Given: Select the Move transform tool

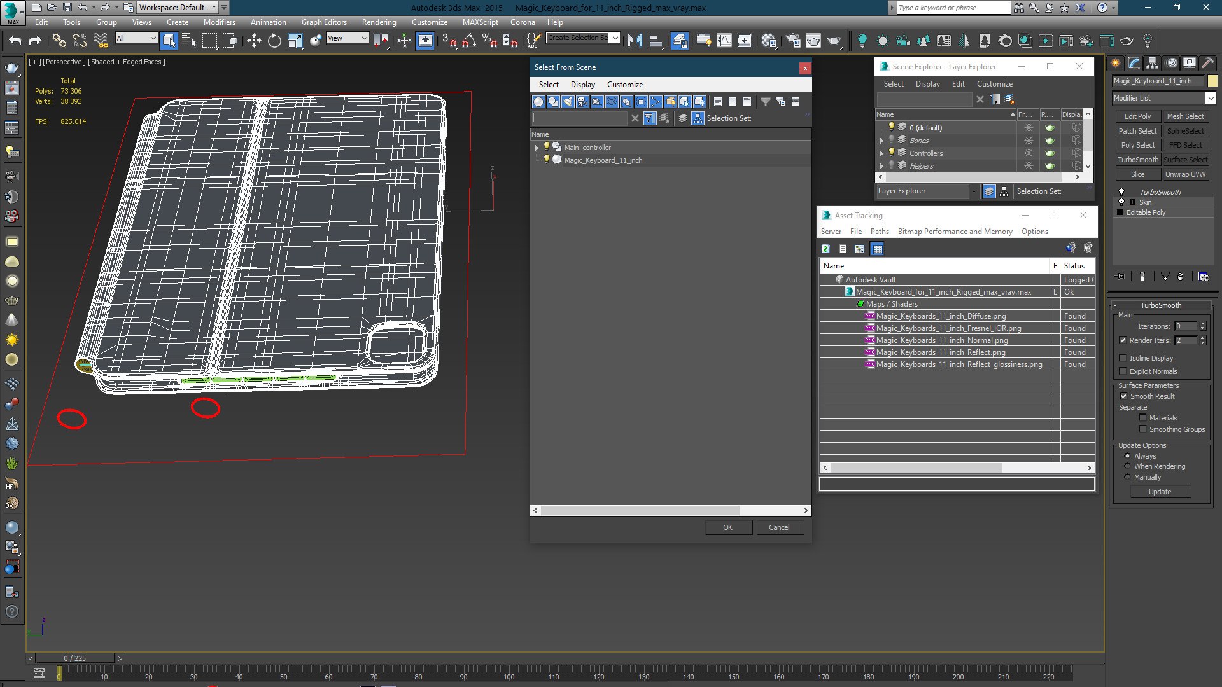Looking at the screenshot, I should (254, 41).
